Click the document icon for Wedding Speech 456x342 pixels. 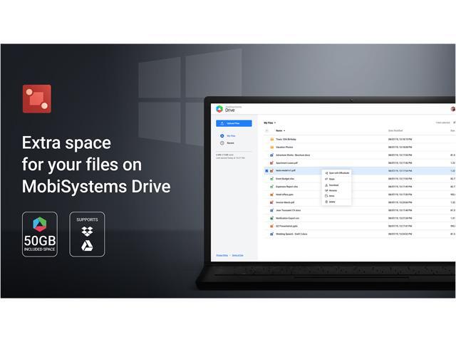tap(271, 234)
